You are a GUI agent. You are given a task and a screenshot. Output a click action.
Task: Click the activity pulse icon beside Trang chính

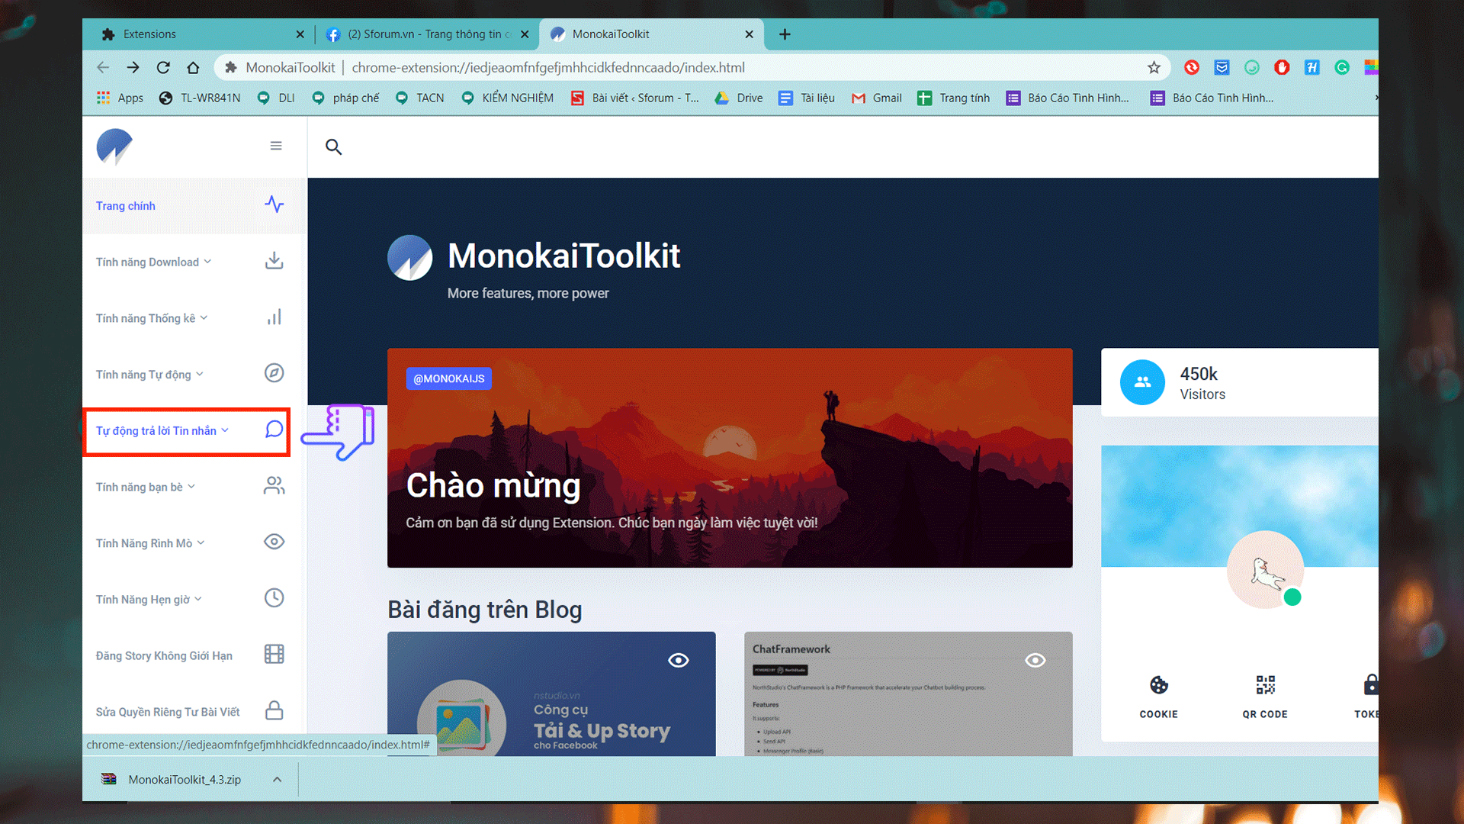click(x=274, y=204)
